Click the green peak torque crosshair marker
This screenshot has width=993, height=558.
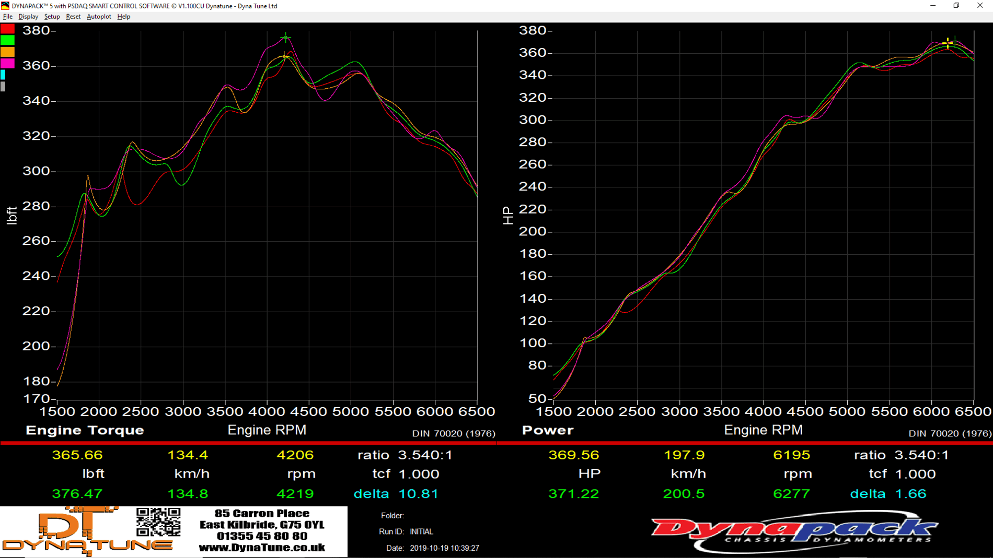point(286,37)
